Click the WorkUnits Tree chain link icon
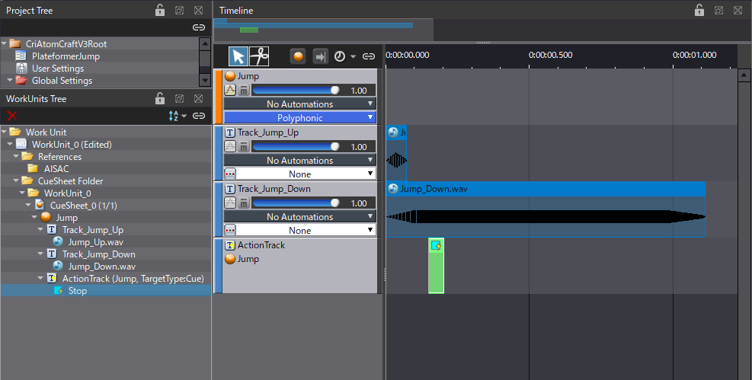 tap(199, 116)
